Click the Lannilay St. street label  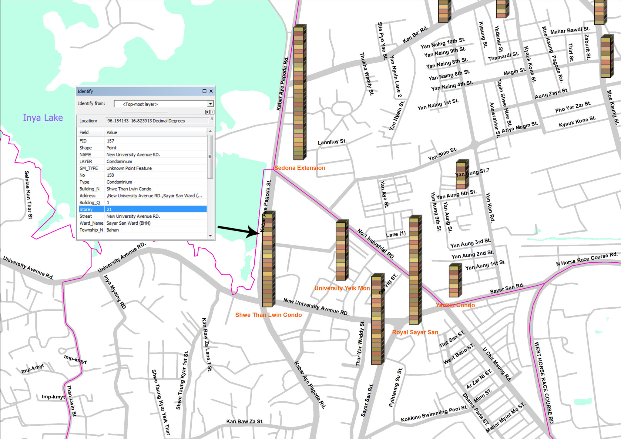pyautogui.click(x=332, y=142)
